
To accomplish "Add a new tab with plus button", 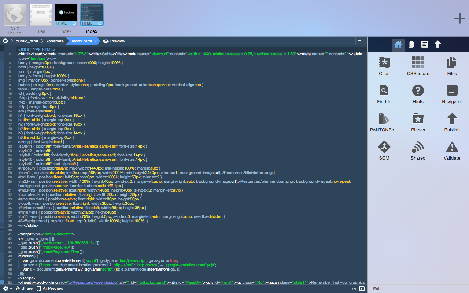I will pyautogui.click(x=459, y=18).
